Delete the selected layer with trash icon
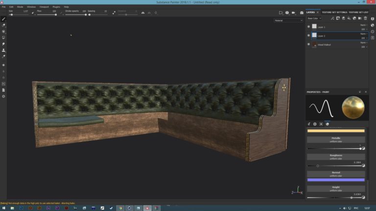376x211 pixels. coord(365,18)
